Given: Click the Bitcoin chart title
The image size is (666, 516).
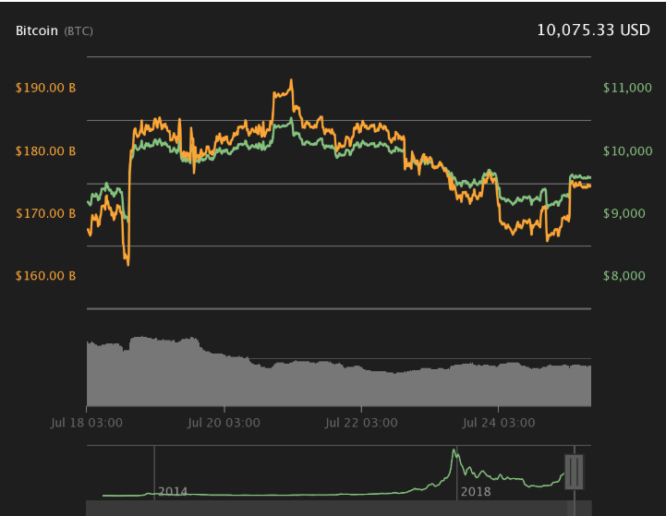Looking at the screenshot, I should point(37,30).
